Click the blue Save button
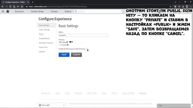The width and height of the screenshot is (193, 108). tap(64, 55)
